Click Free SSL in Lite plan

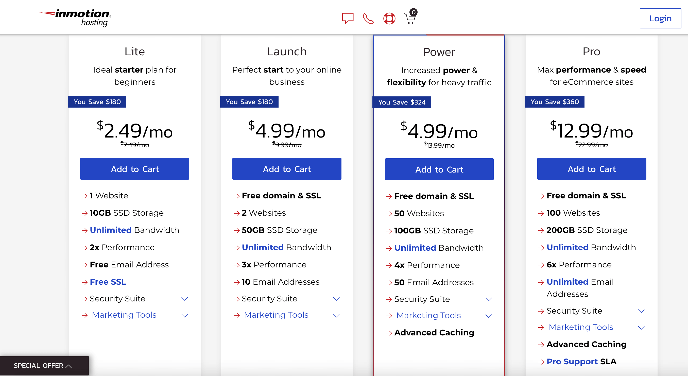(108, 282)
